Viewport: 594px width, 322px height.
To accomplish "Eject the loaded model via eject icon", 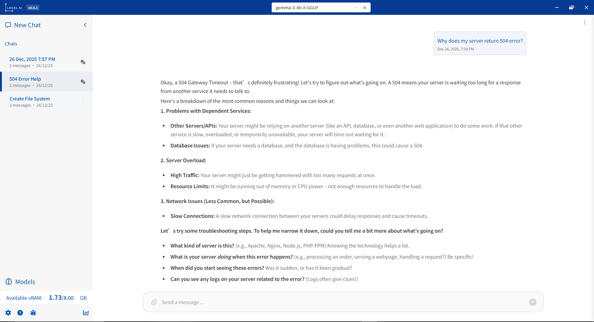I will click(365, 7).
